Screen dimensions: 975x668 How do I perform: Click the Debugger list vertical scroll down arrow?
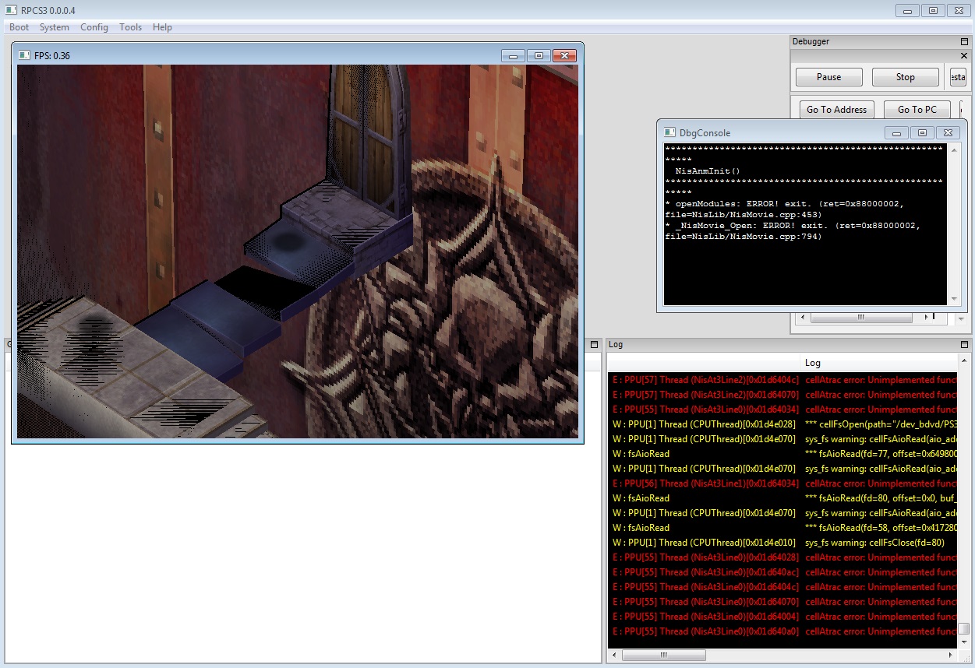[x=961, y=318]
